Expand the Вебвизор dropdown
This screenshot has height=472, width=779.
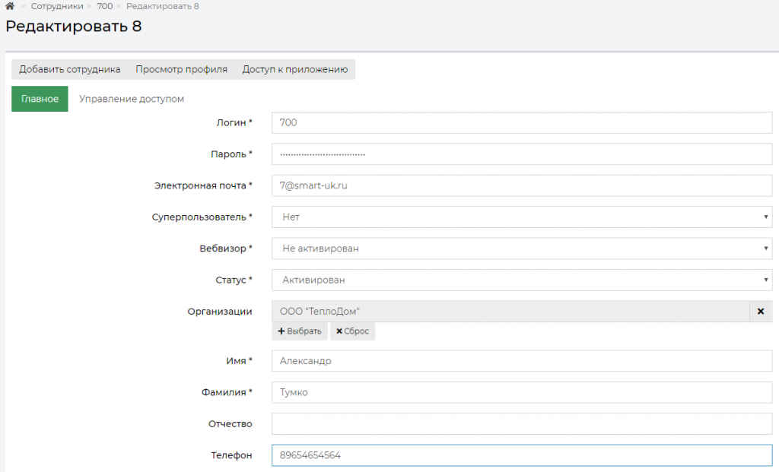(x=522, y=249)
